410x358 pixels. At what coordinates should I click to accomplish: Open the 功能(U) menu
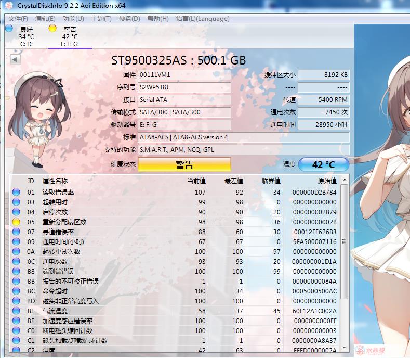pyautogui.click(x=73, y=19)
